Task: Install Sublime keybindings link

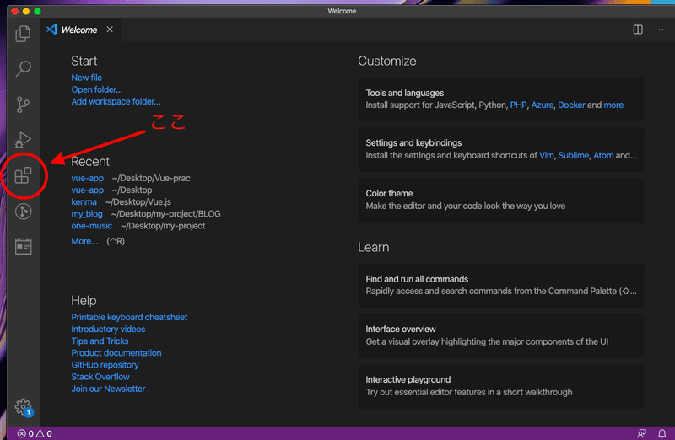Action: point(574,156)
